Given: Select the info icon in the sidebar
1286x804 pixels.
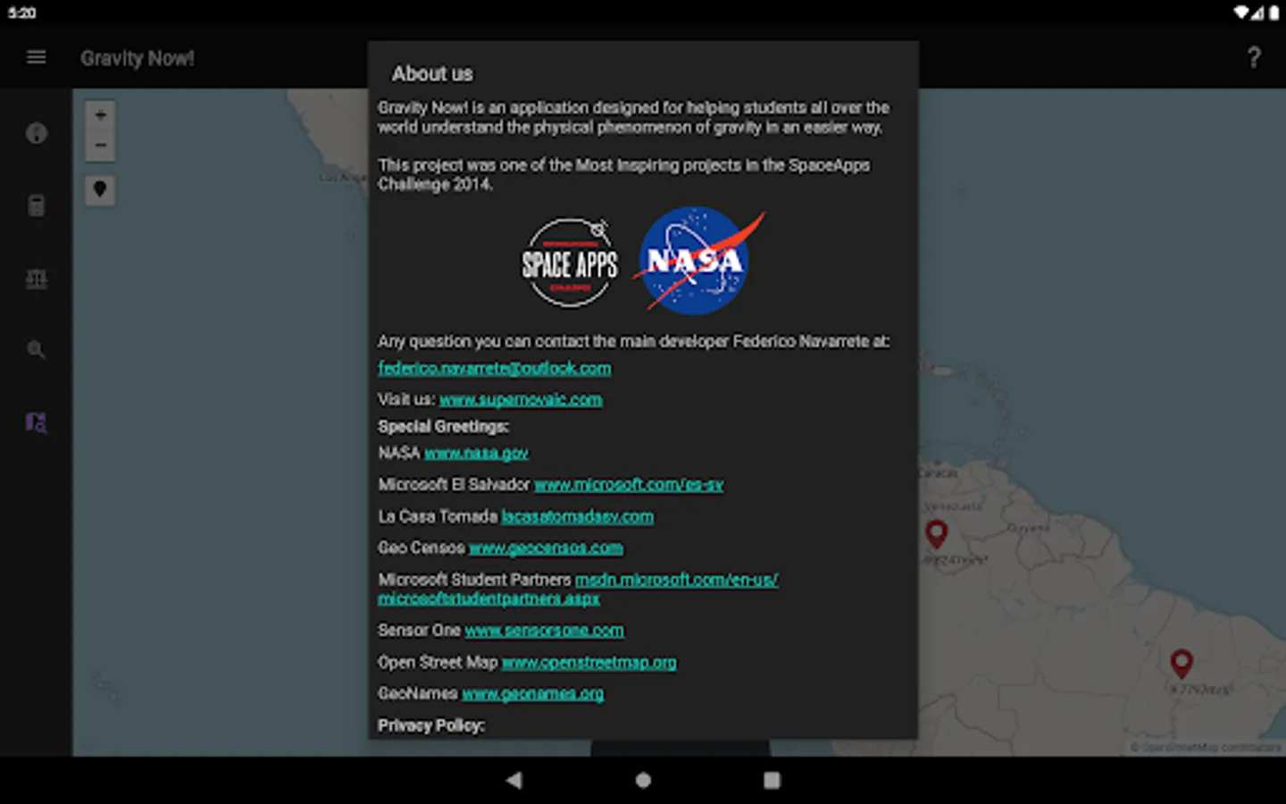Looking at the screenshot, I should pos(37,133).
